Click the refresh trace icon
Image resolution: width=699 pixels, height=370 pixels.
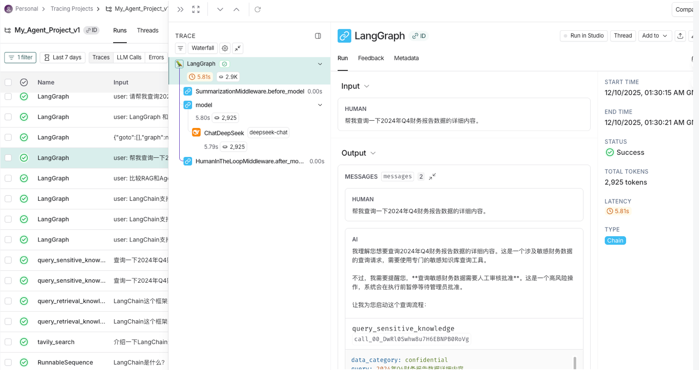click(x=258, y=9)
